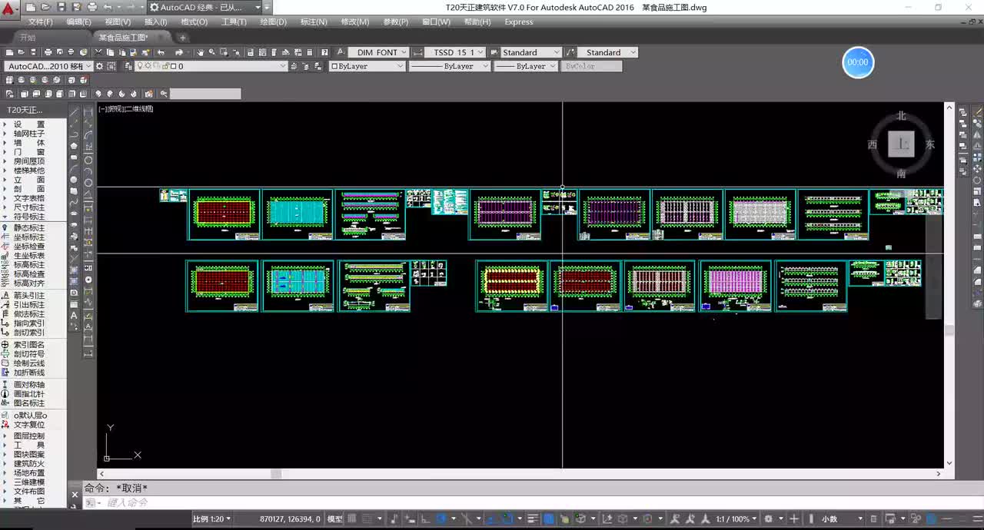Image resolution: width=984 pixels, height=530 pixels.
Task: Open the 标注(N) menu
Action: (x=313, y=22)
